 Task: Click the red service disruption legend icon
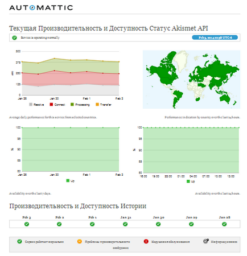click(146, 241)
